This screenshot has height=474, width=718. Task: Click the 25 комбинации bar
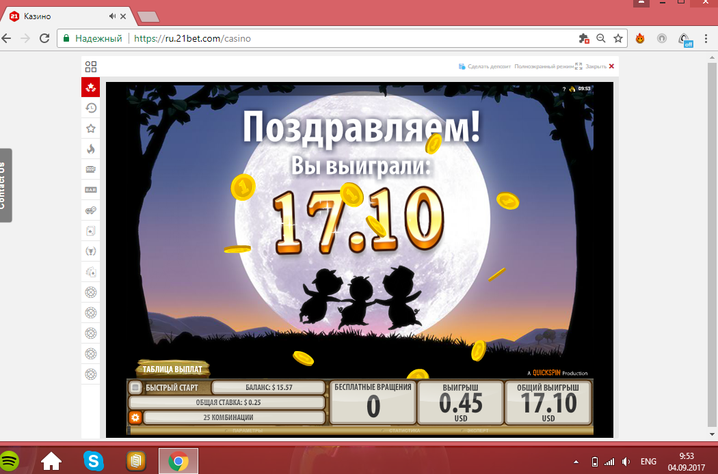pos(234,417)
